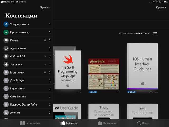Tap the list icon beside Игромания
This screenshot has height=127, width=169.
[6, 88]
